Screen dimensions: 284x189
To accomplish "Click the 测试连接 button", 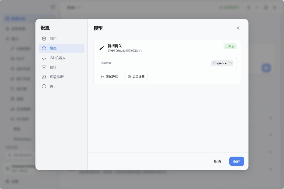I will click(110, 77).
